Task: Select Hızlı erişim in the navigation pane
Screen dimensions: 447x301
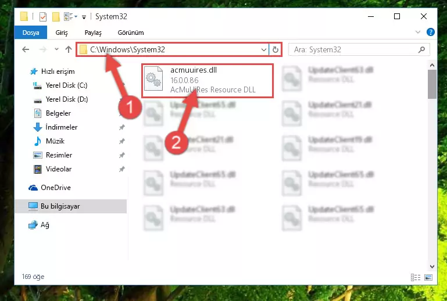Action: (58, 71)
